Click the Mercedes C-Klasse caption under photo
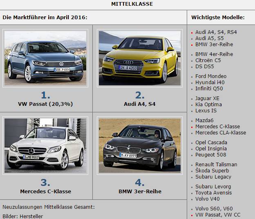Viewport: 255px width, 219px height. [45, 191]
